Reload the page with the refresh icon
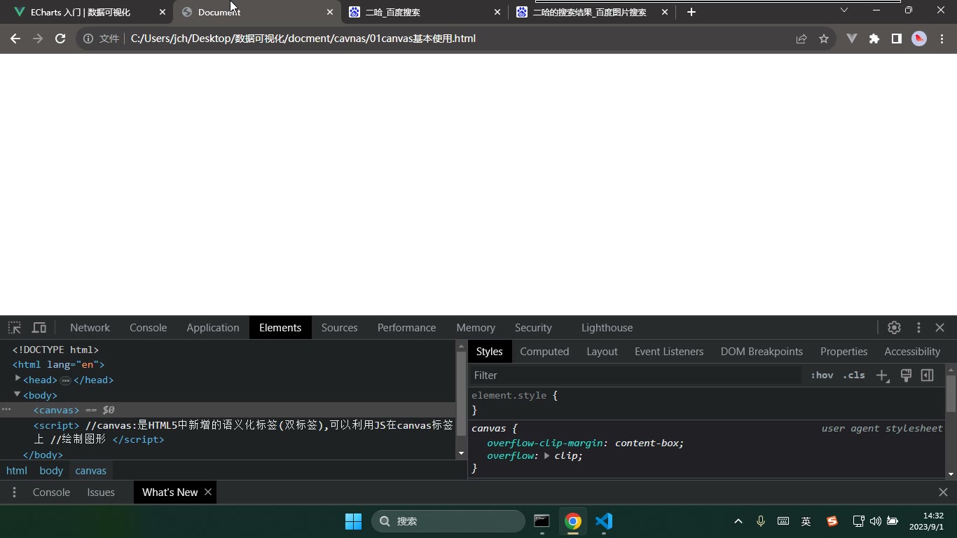Screen dimensions: 957x538 [60, 39]
